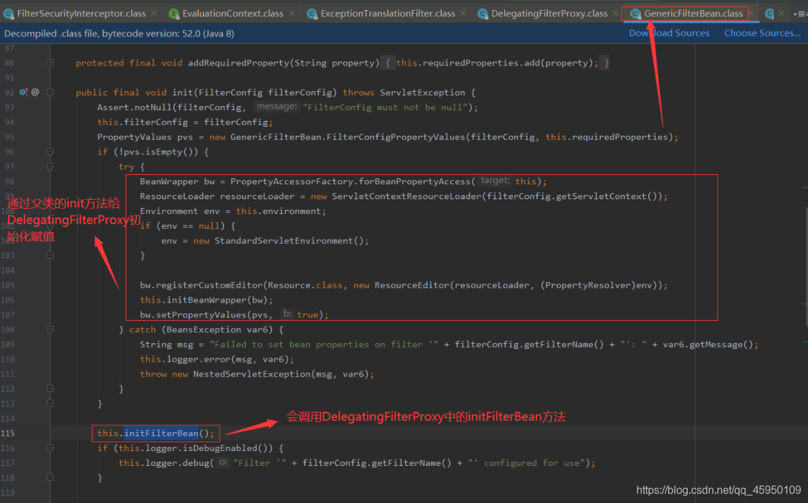Close GenericFilterBean.class tab

coord(751,14)
